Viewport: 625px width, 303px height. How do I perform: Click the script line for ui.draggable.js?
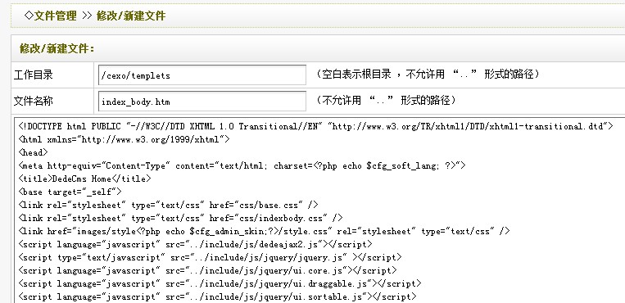point(220,283)
